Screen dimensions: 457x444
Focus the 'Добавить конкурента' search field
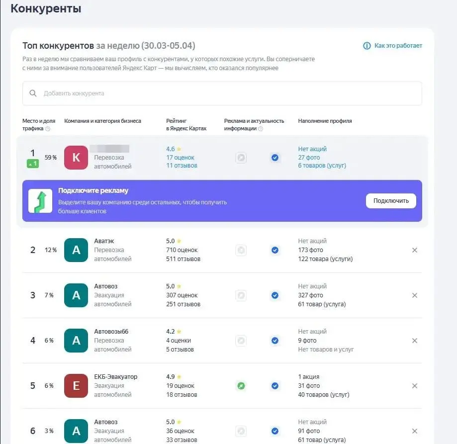pyautogui.click(x=222, y=93)
